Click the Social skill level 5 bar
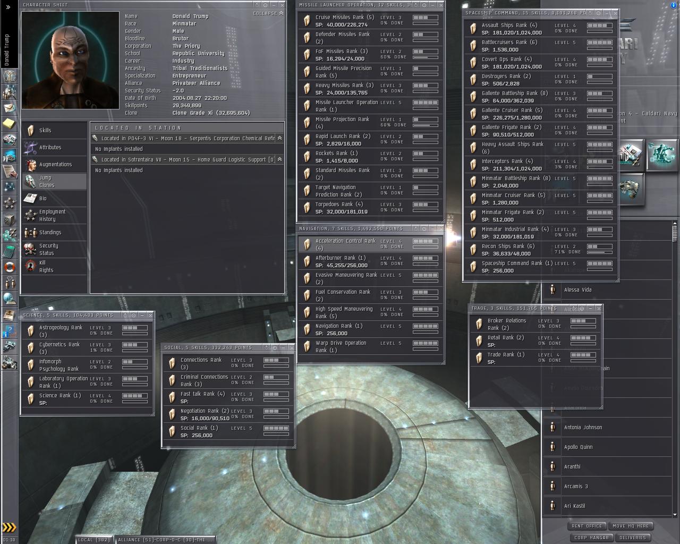This screenshot has width=680, height=544. click(x=276, y=428)
